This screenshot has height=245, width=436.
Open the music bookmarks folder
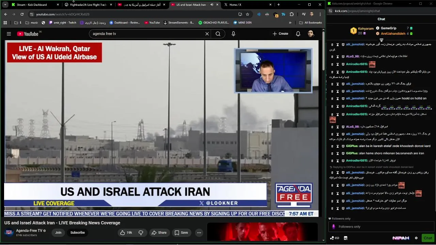(32, 23)
